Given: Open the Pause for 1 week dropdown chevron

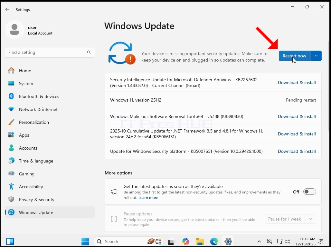Looking at the screenshot, I should 310,219.
